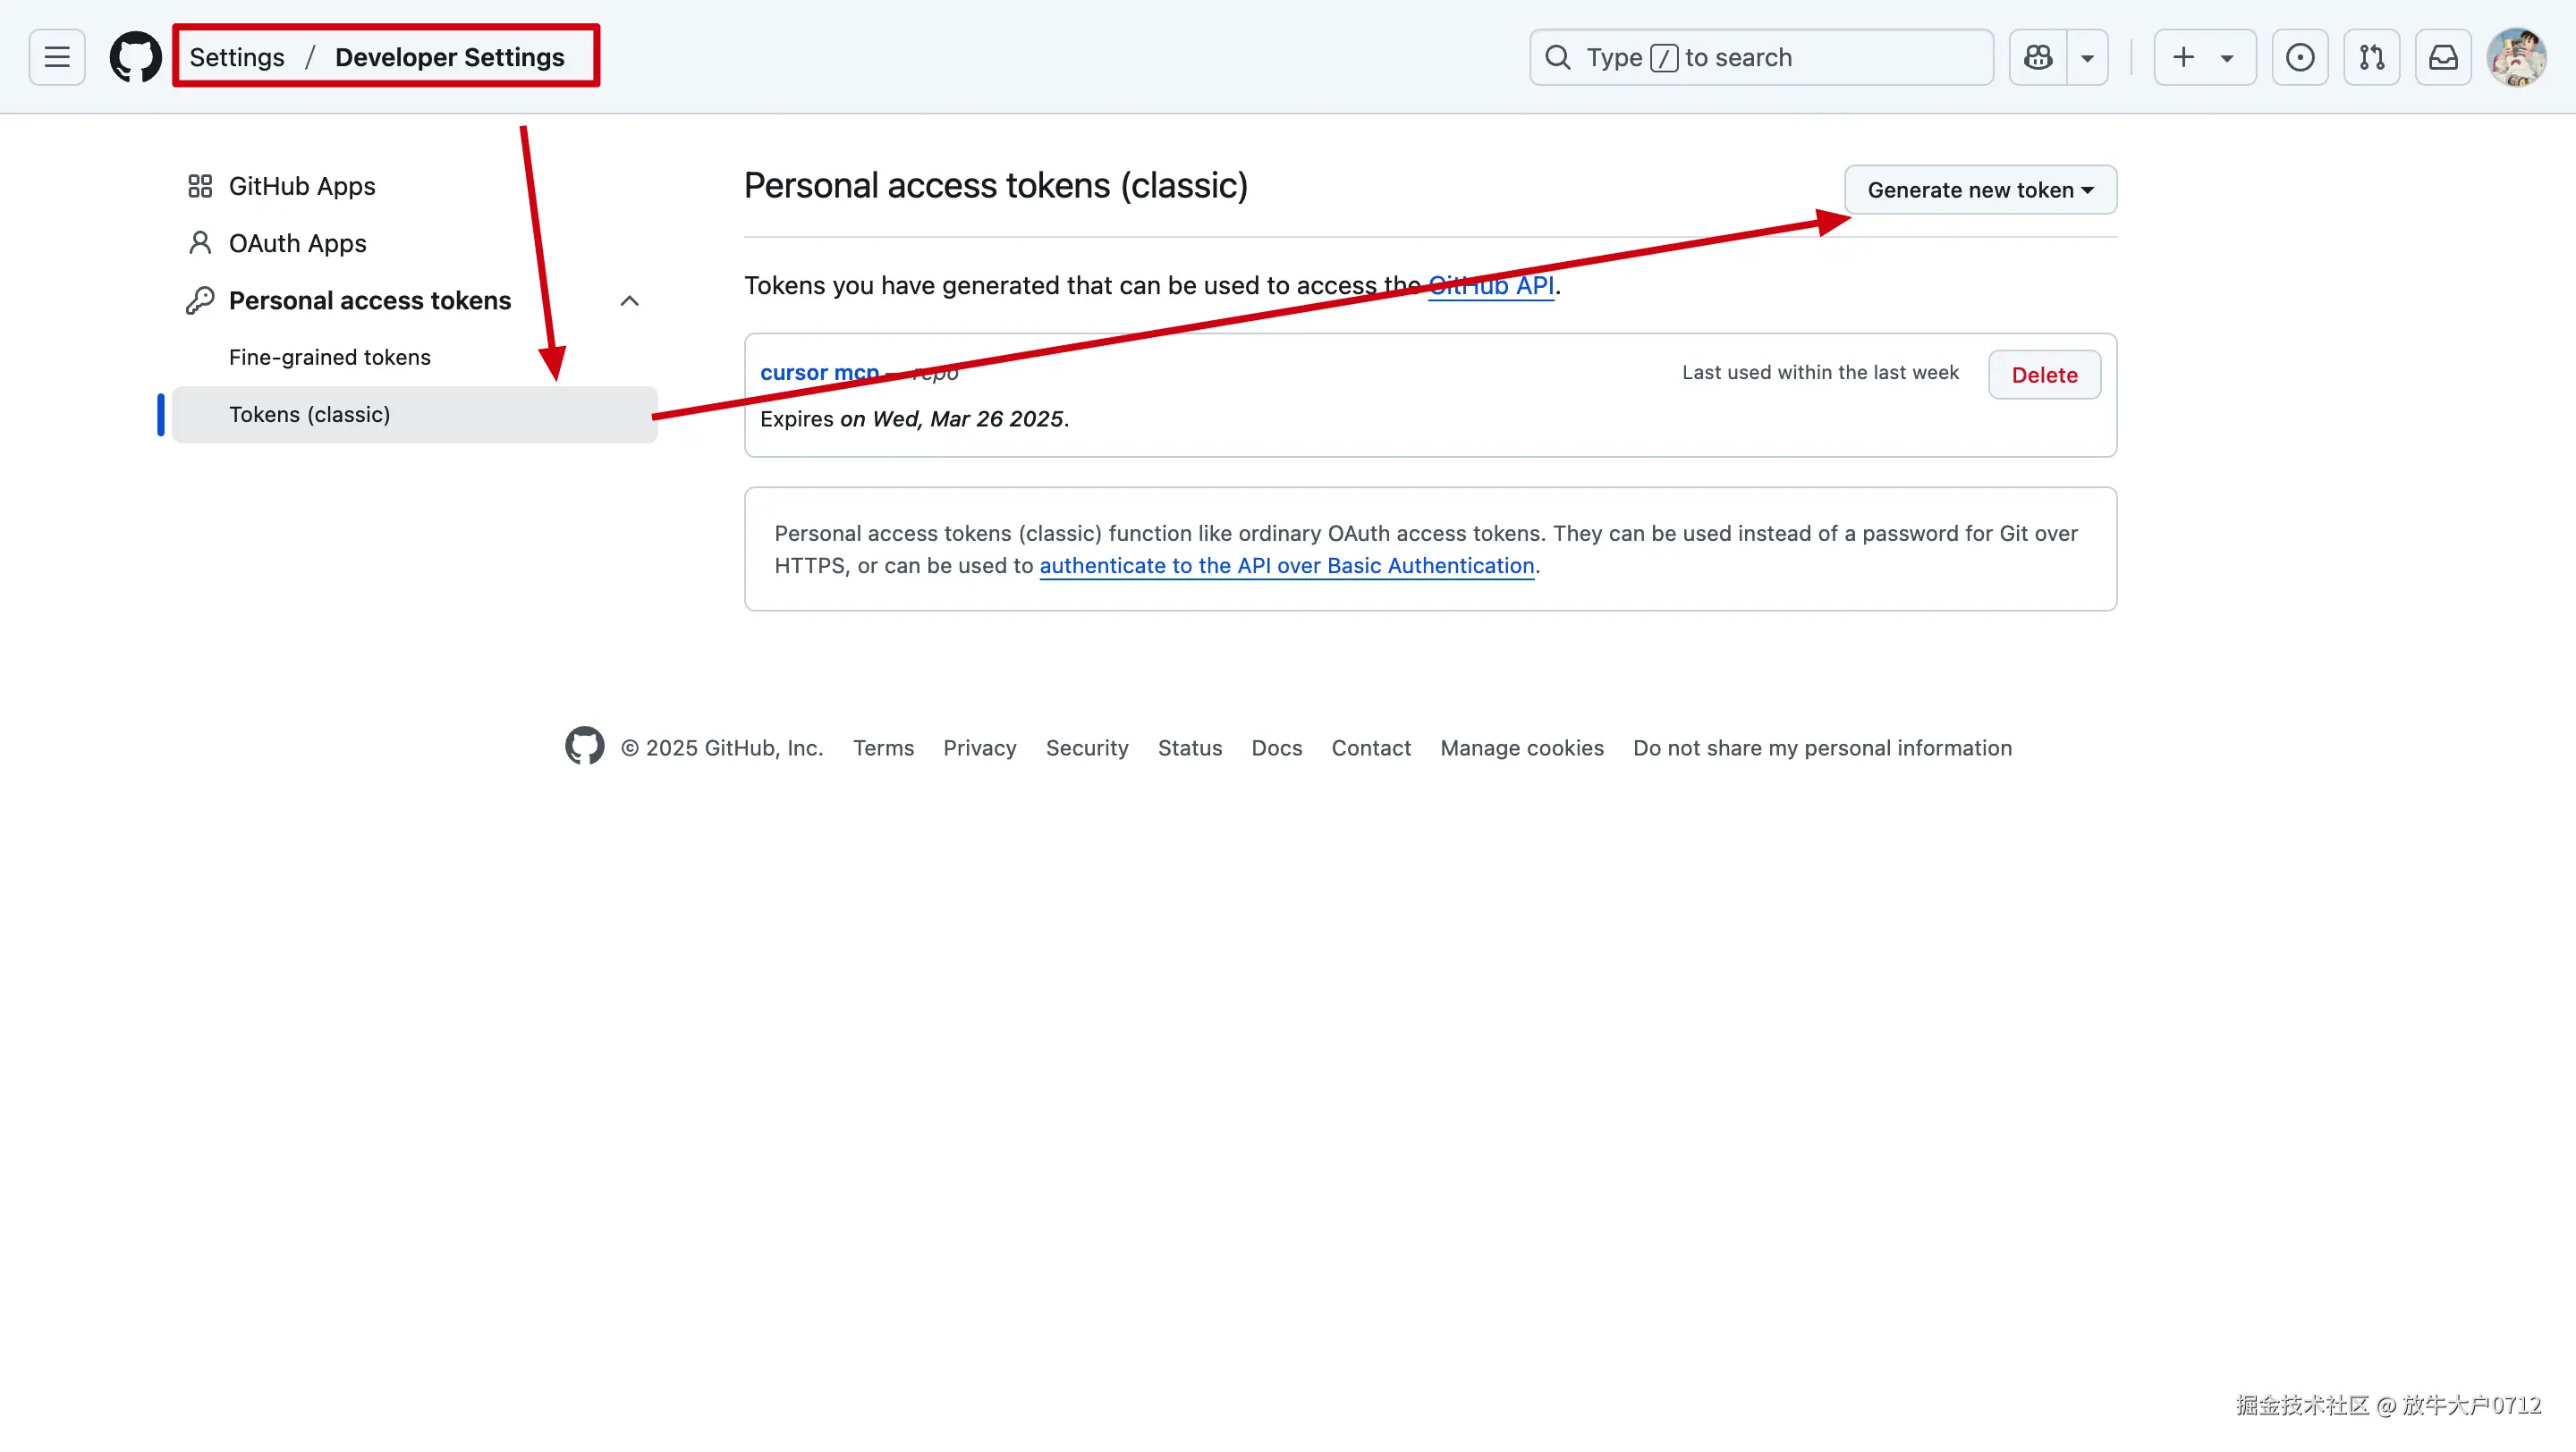This screenshot has height=1452, width=2576.
Task: Open the notifications inbox icon
Action: click(x=2443, y=57)
